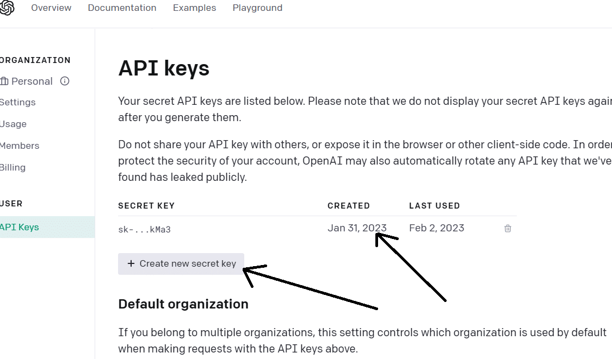The width and height of the screenshot is (612, 359).
Task: Open organization Settings
Action: [17, 102]
